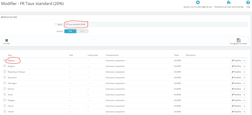The height and width of the screenshot is (115, 252).
Task: Tick the checkbox for Danemark
Action: point(5,77)
